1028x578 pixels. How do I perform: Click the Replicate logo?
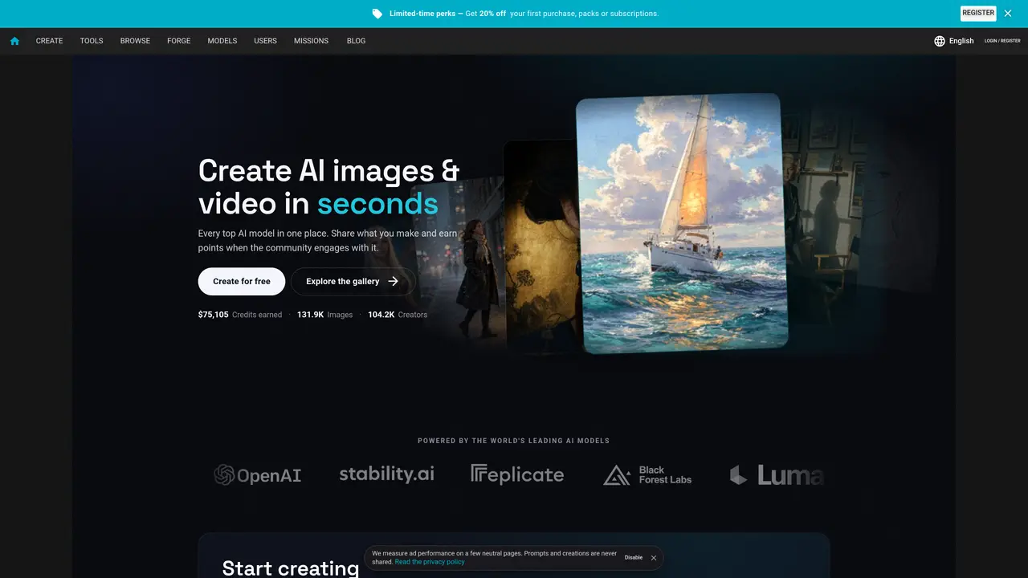[x=517, y=474]
